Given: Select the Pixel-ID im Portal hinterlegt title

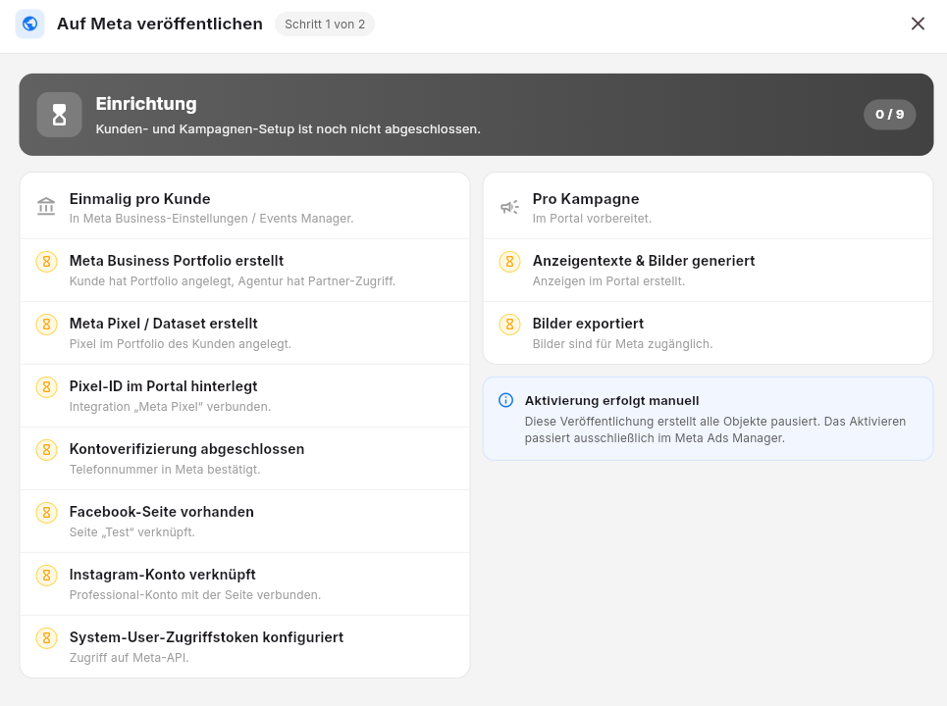Looking at the screenshot, I should (x=163, y=386).
